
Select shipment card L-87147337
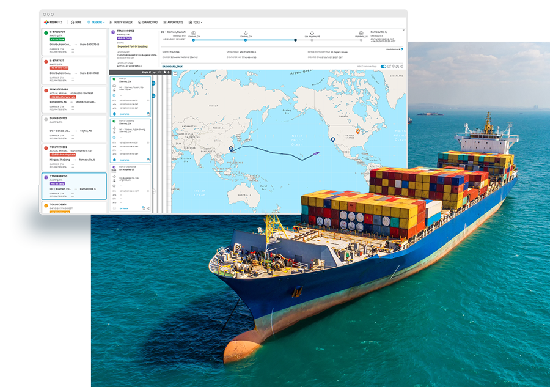[x=74, y=70]
